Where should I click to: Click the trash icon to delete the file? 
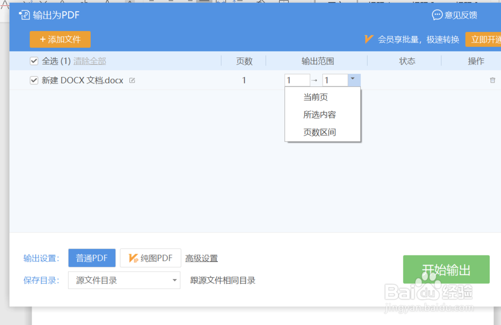[x=492, y=80]
